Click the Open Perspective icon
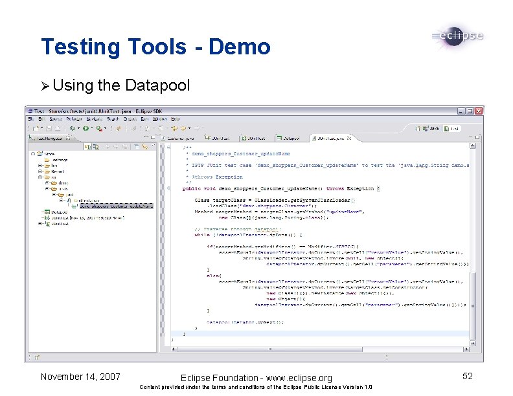 (418, 128)
